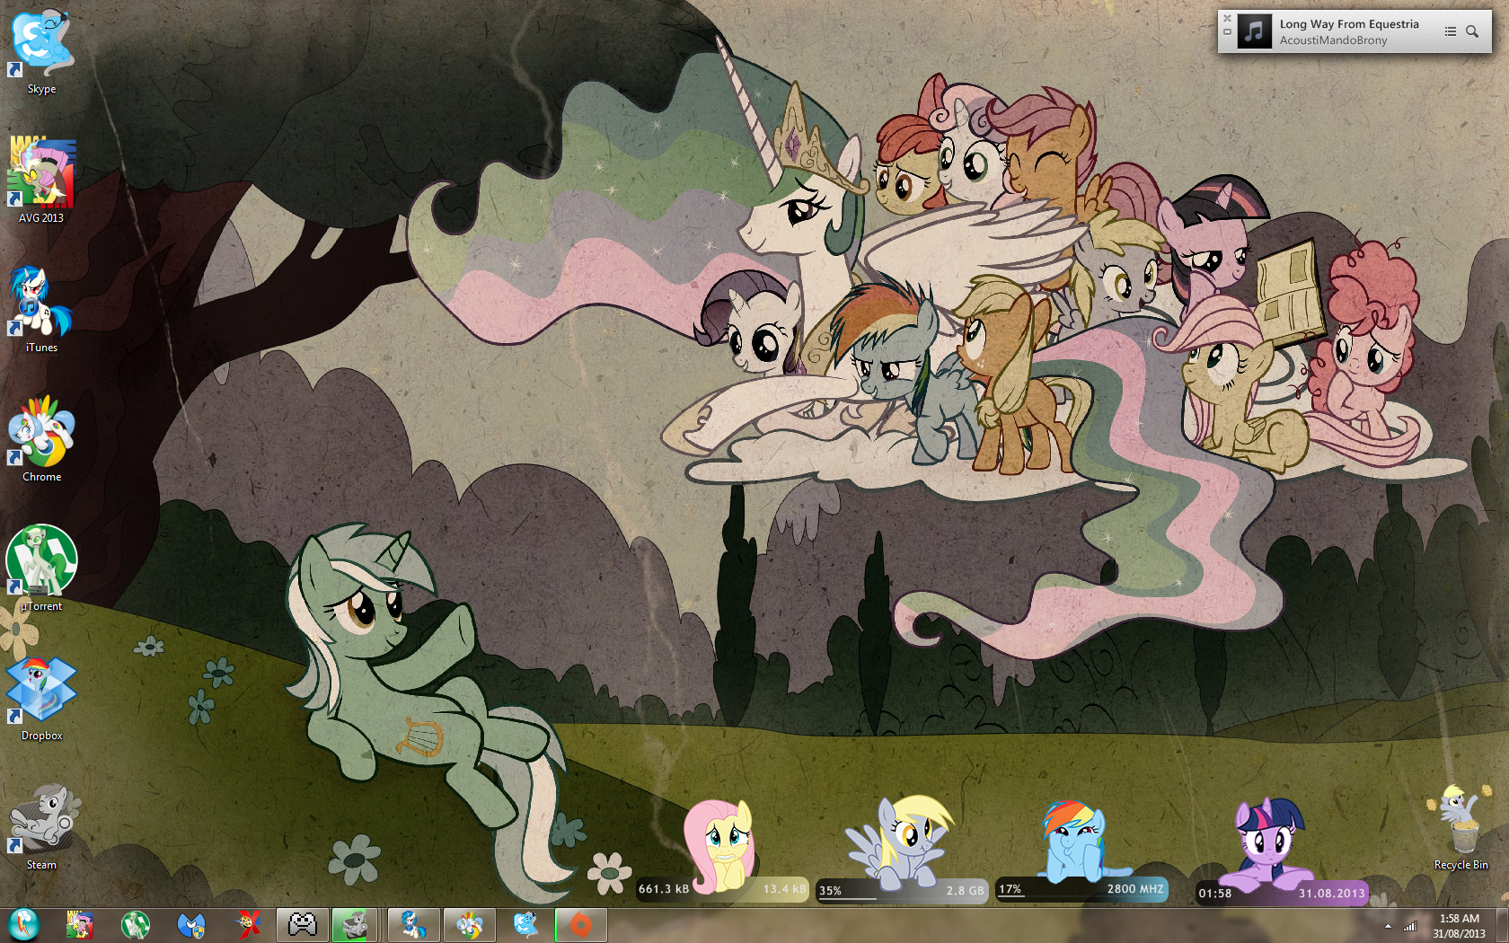Show hidden system tray icons arrow
The height and width of the screenshot is (943, 1509).
tap(1388, 926)
